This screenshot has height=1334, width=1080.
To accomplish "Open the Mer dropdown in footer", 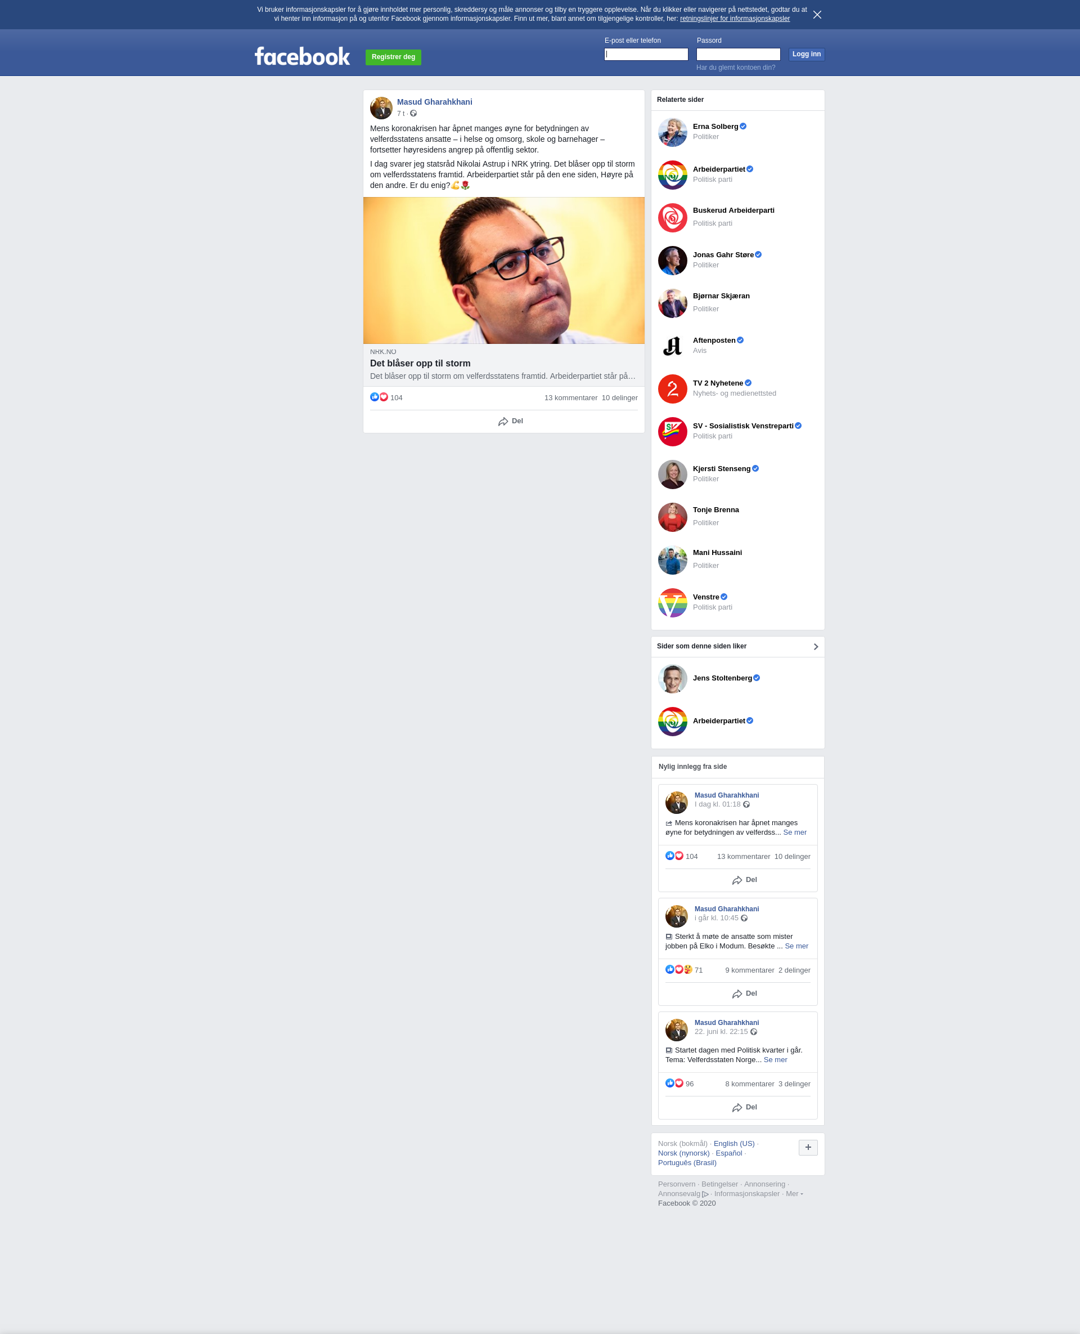I will tap(794, 1193).
